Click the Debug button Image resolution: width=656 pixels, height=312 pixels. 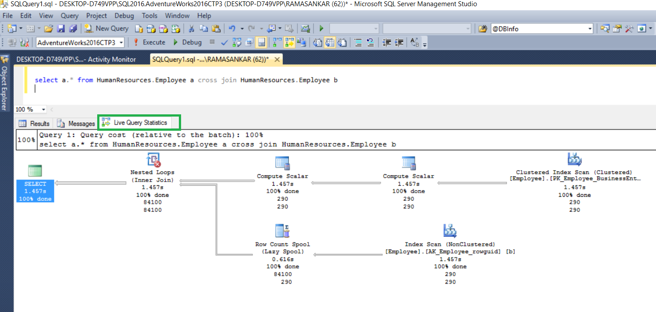click(x=187, y=43)
